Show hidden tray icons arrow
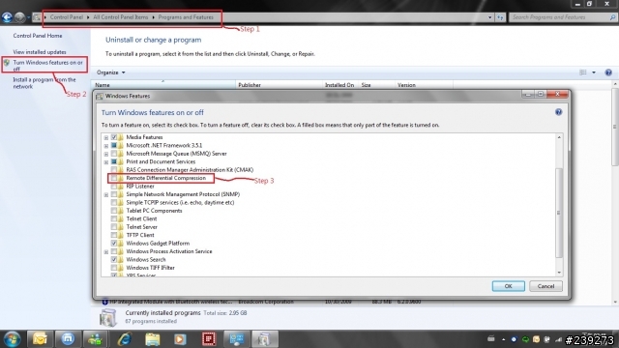The width and height of the screenshot is (619, 348). 503,339
